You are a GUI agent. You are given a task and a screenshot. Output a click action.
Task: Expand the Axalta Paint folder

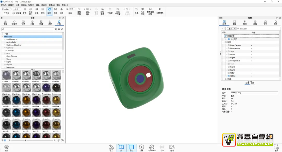tap(5, 42)
